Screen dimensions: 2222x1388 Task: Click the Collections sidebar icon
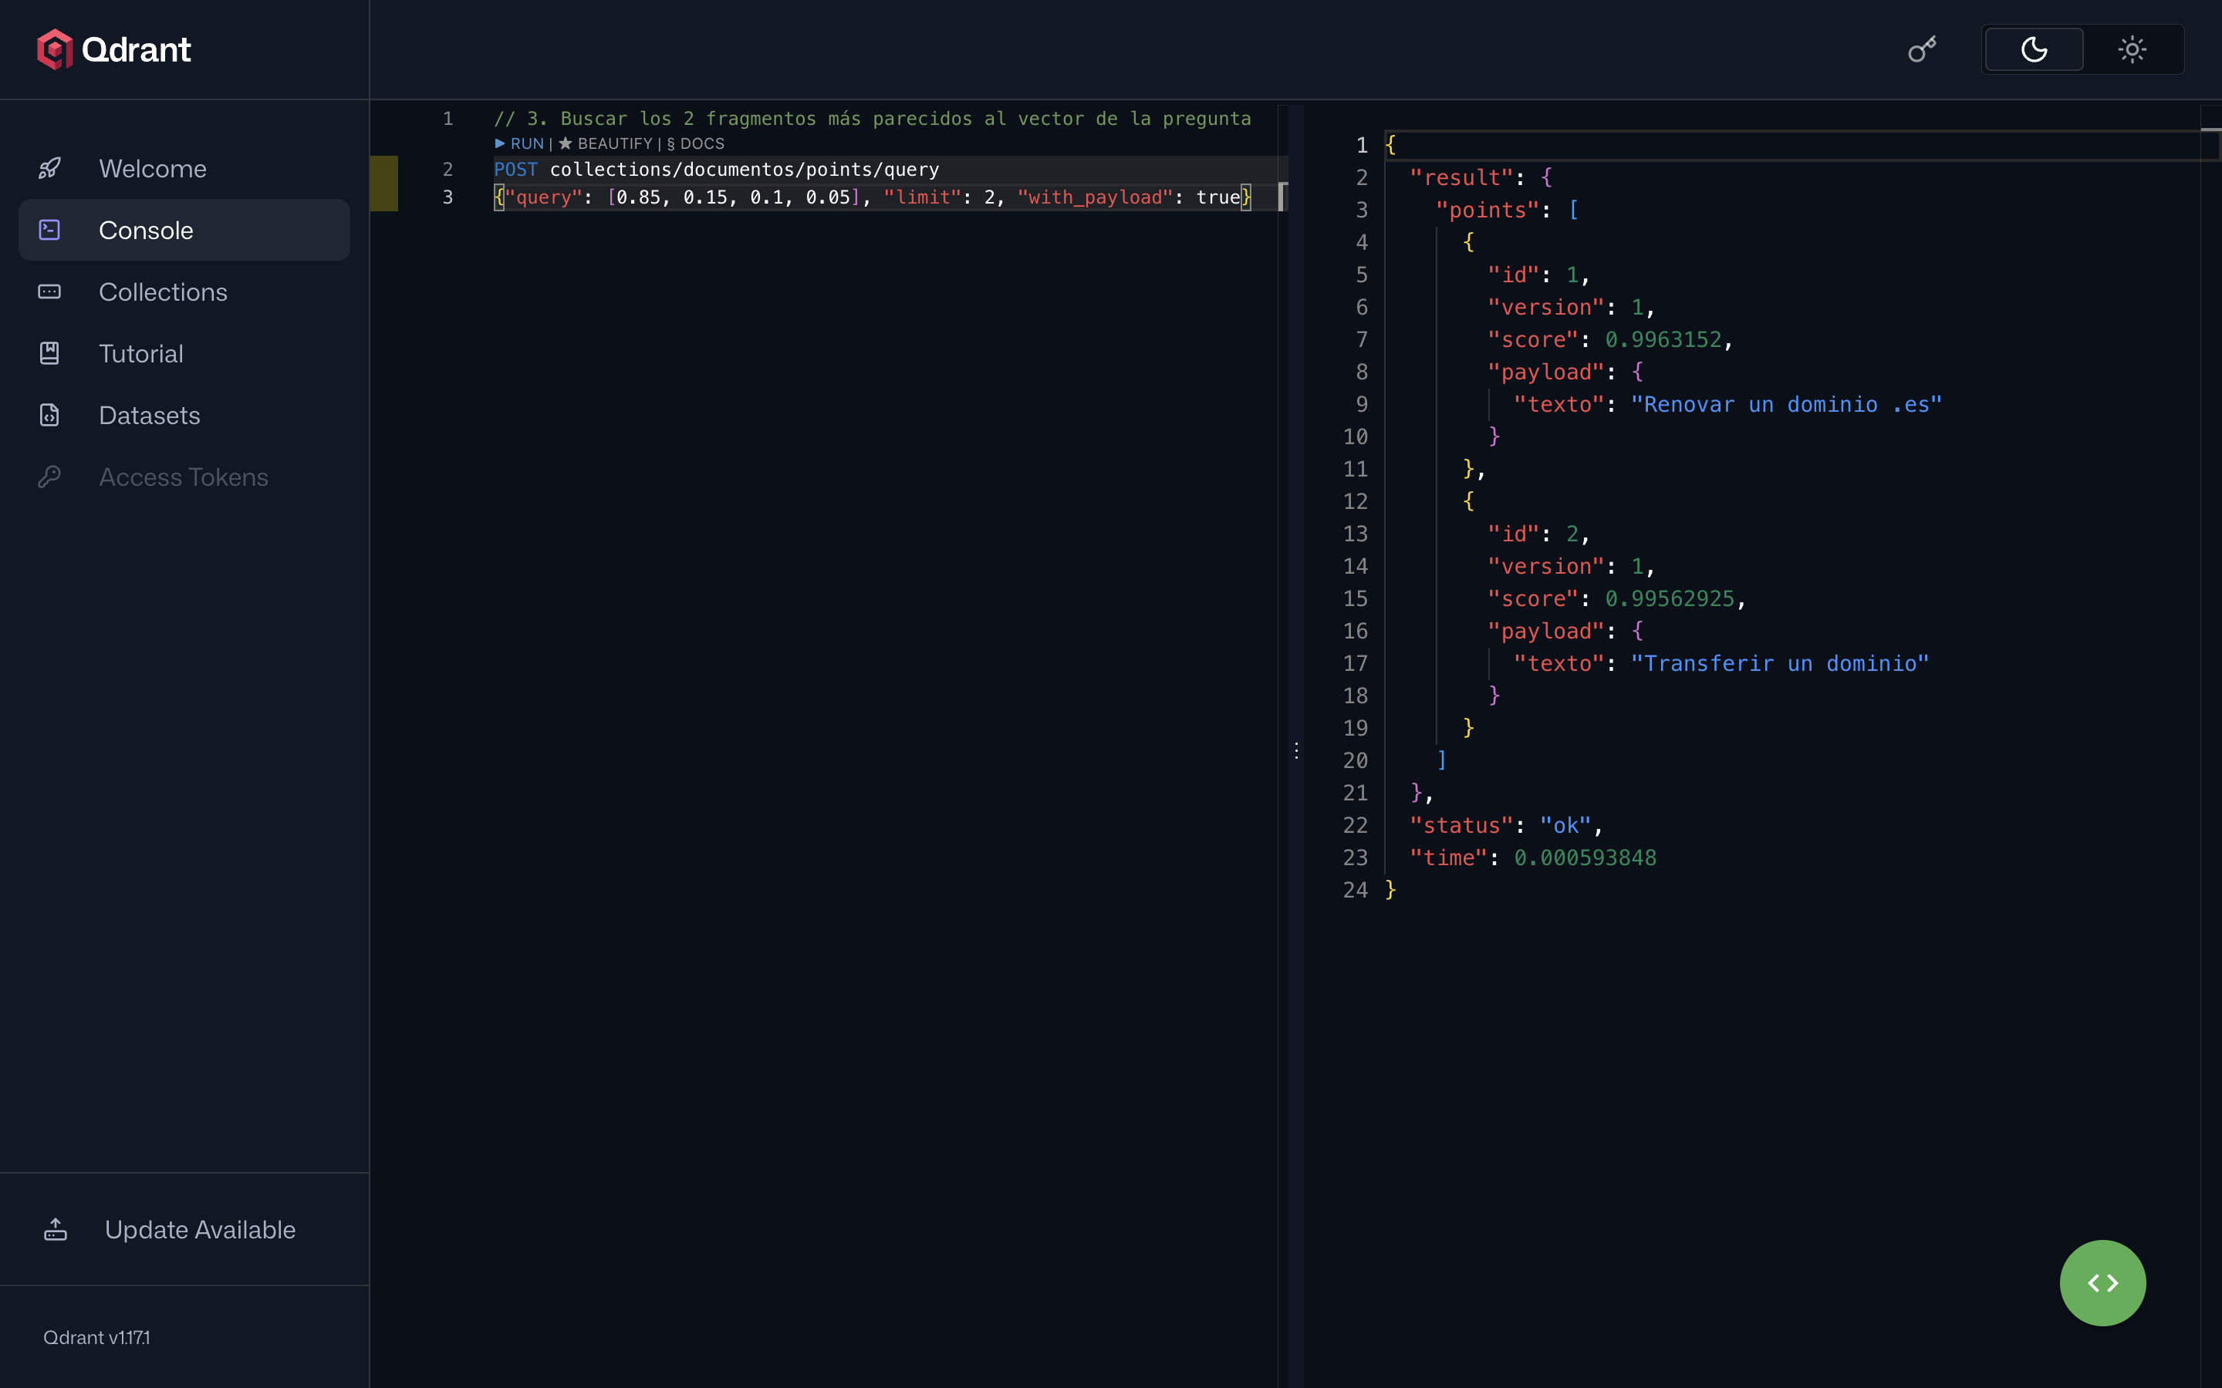click(49, 292)
